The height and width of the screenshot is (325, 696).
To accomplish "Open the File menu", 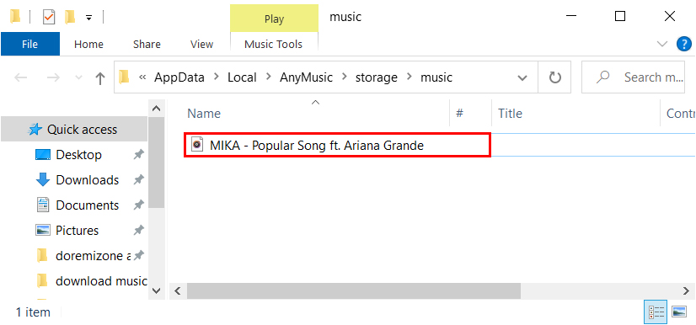I will tap(30, 45).
